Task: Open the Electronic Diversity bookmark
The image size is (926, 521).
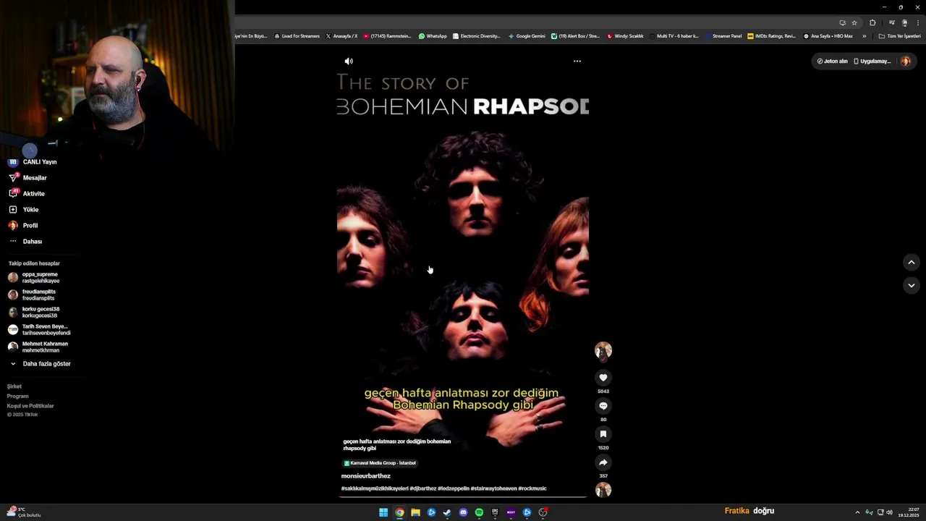Action: pos(477,36)
